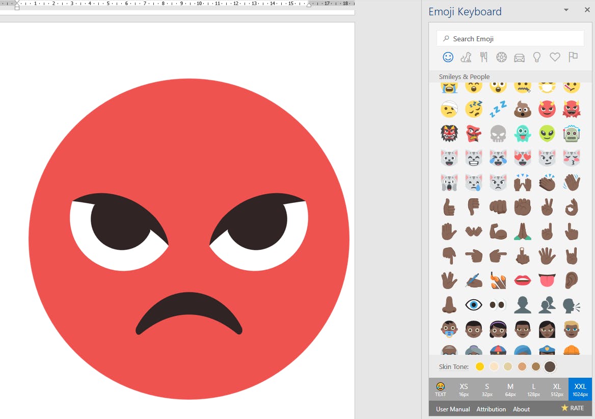This screenshot has width=595, height=419.
Task: Choose the medium-dark brown skin tone
Action: pos(536,366)
